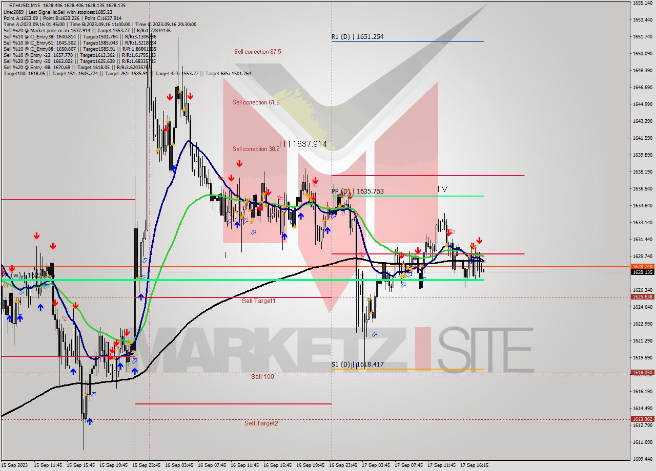Click the '16 Sep 03:45' time axis label
656x471 pixels.
pos(179,465)
